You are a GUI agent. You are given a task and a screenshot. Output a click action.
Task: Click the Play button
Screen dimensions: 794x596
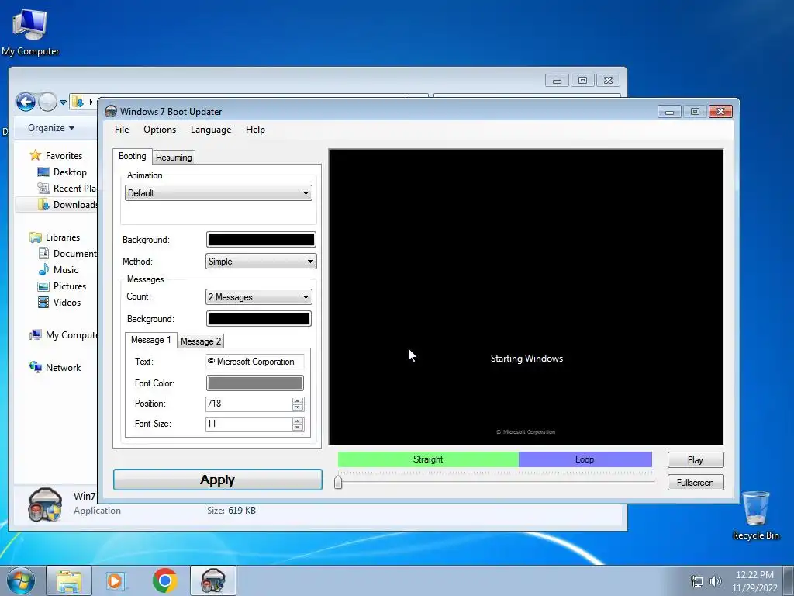point(696,459)
